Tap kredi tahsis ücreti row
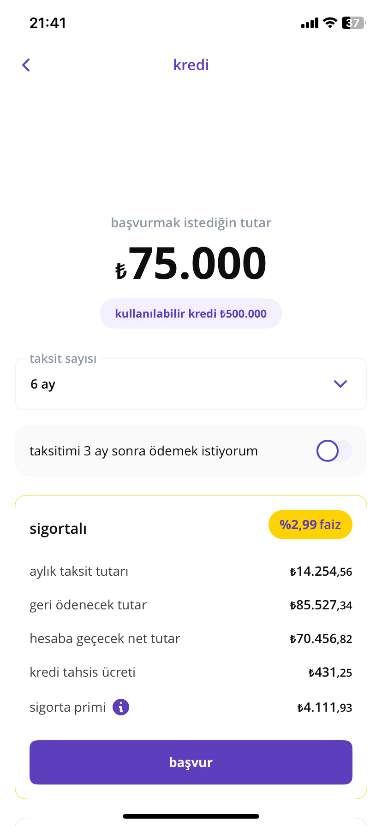 tap(191, 673)
